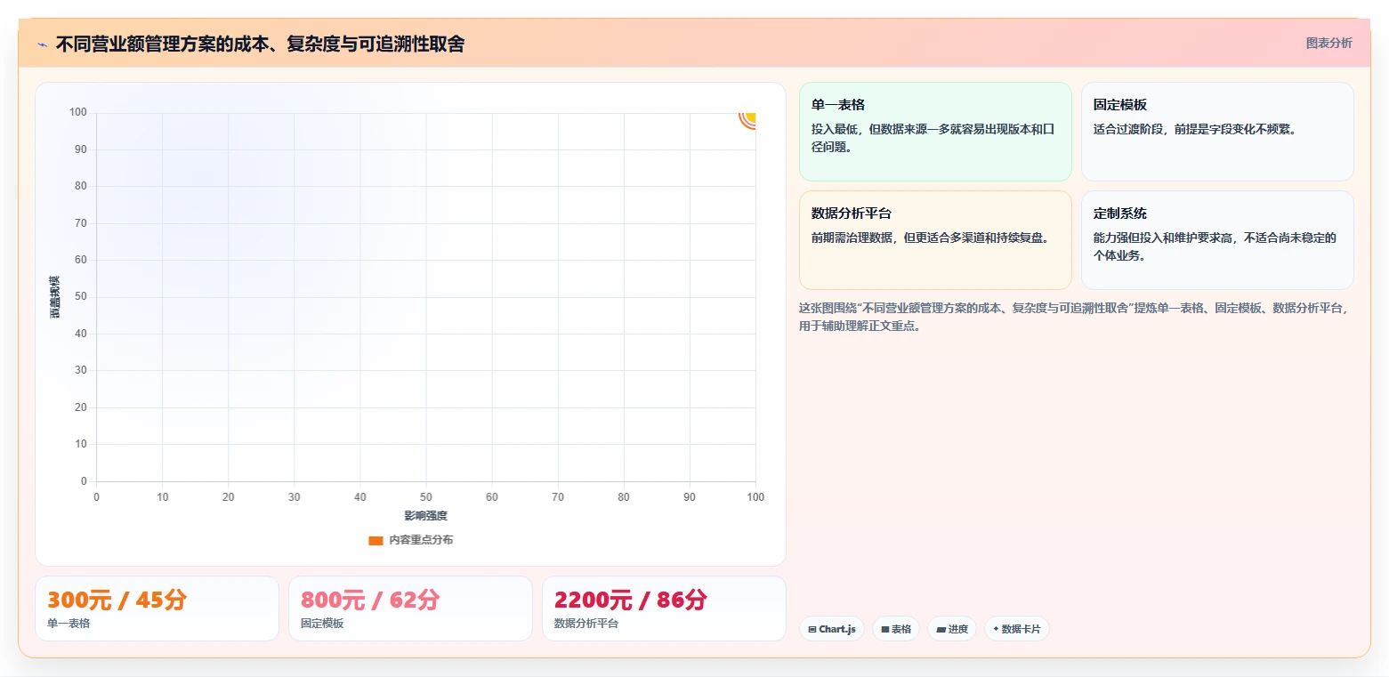The width and height of the screenshot is (1389, 677).
Task: Click the 数据卡片 star icon
Action: [996, 629]
